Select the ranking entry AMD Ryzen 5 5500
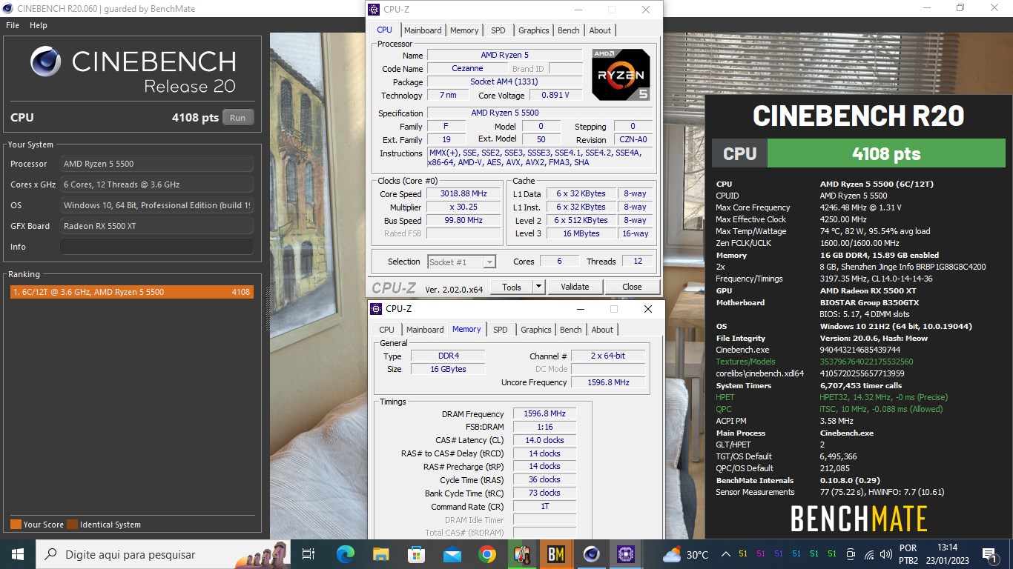Image resolution: width=1013 pixels, height=569 pixels. click(131, 292)
